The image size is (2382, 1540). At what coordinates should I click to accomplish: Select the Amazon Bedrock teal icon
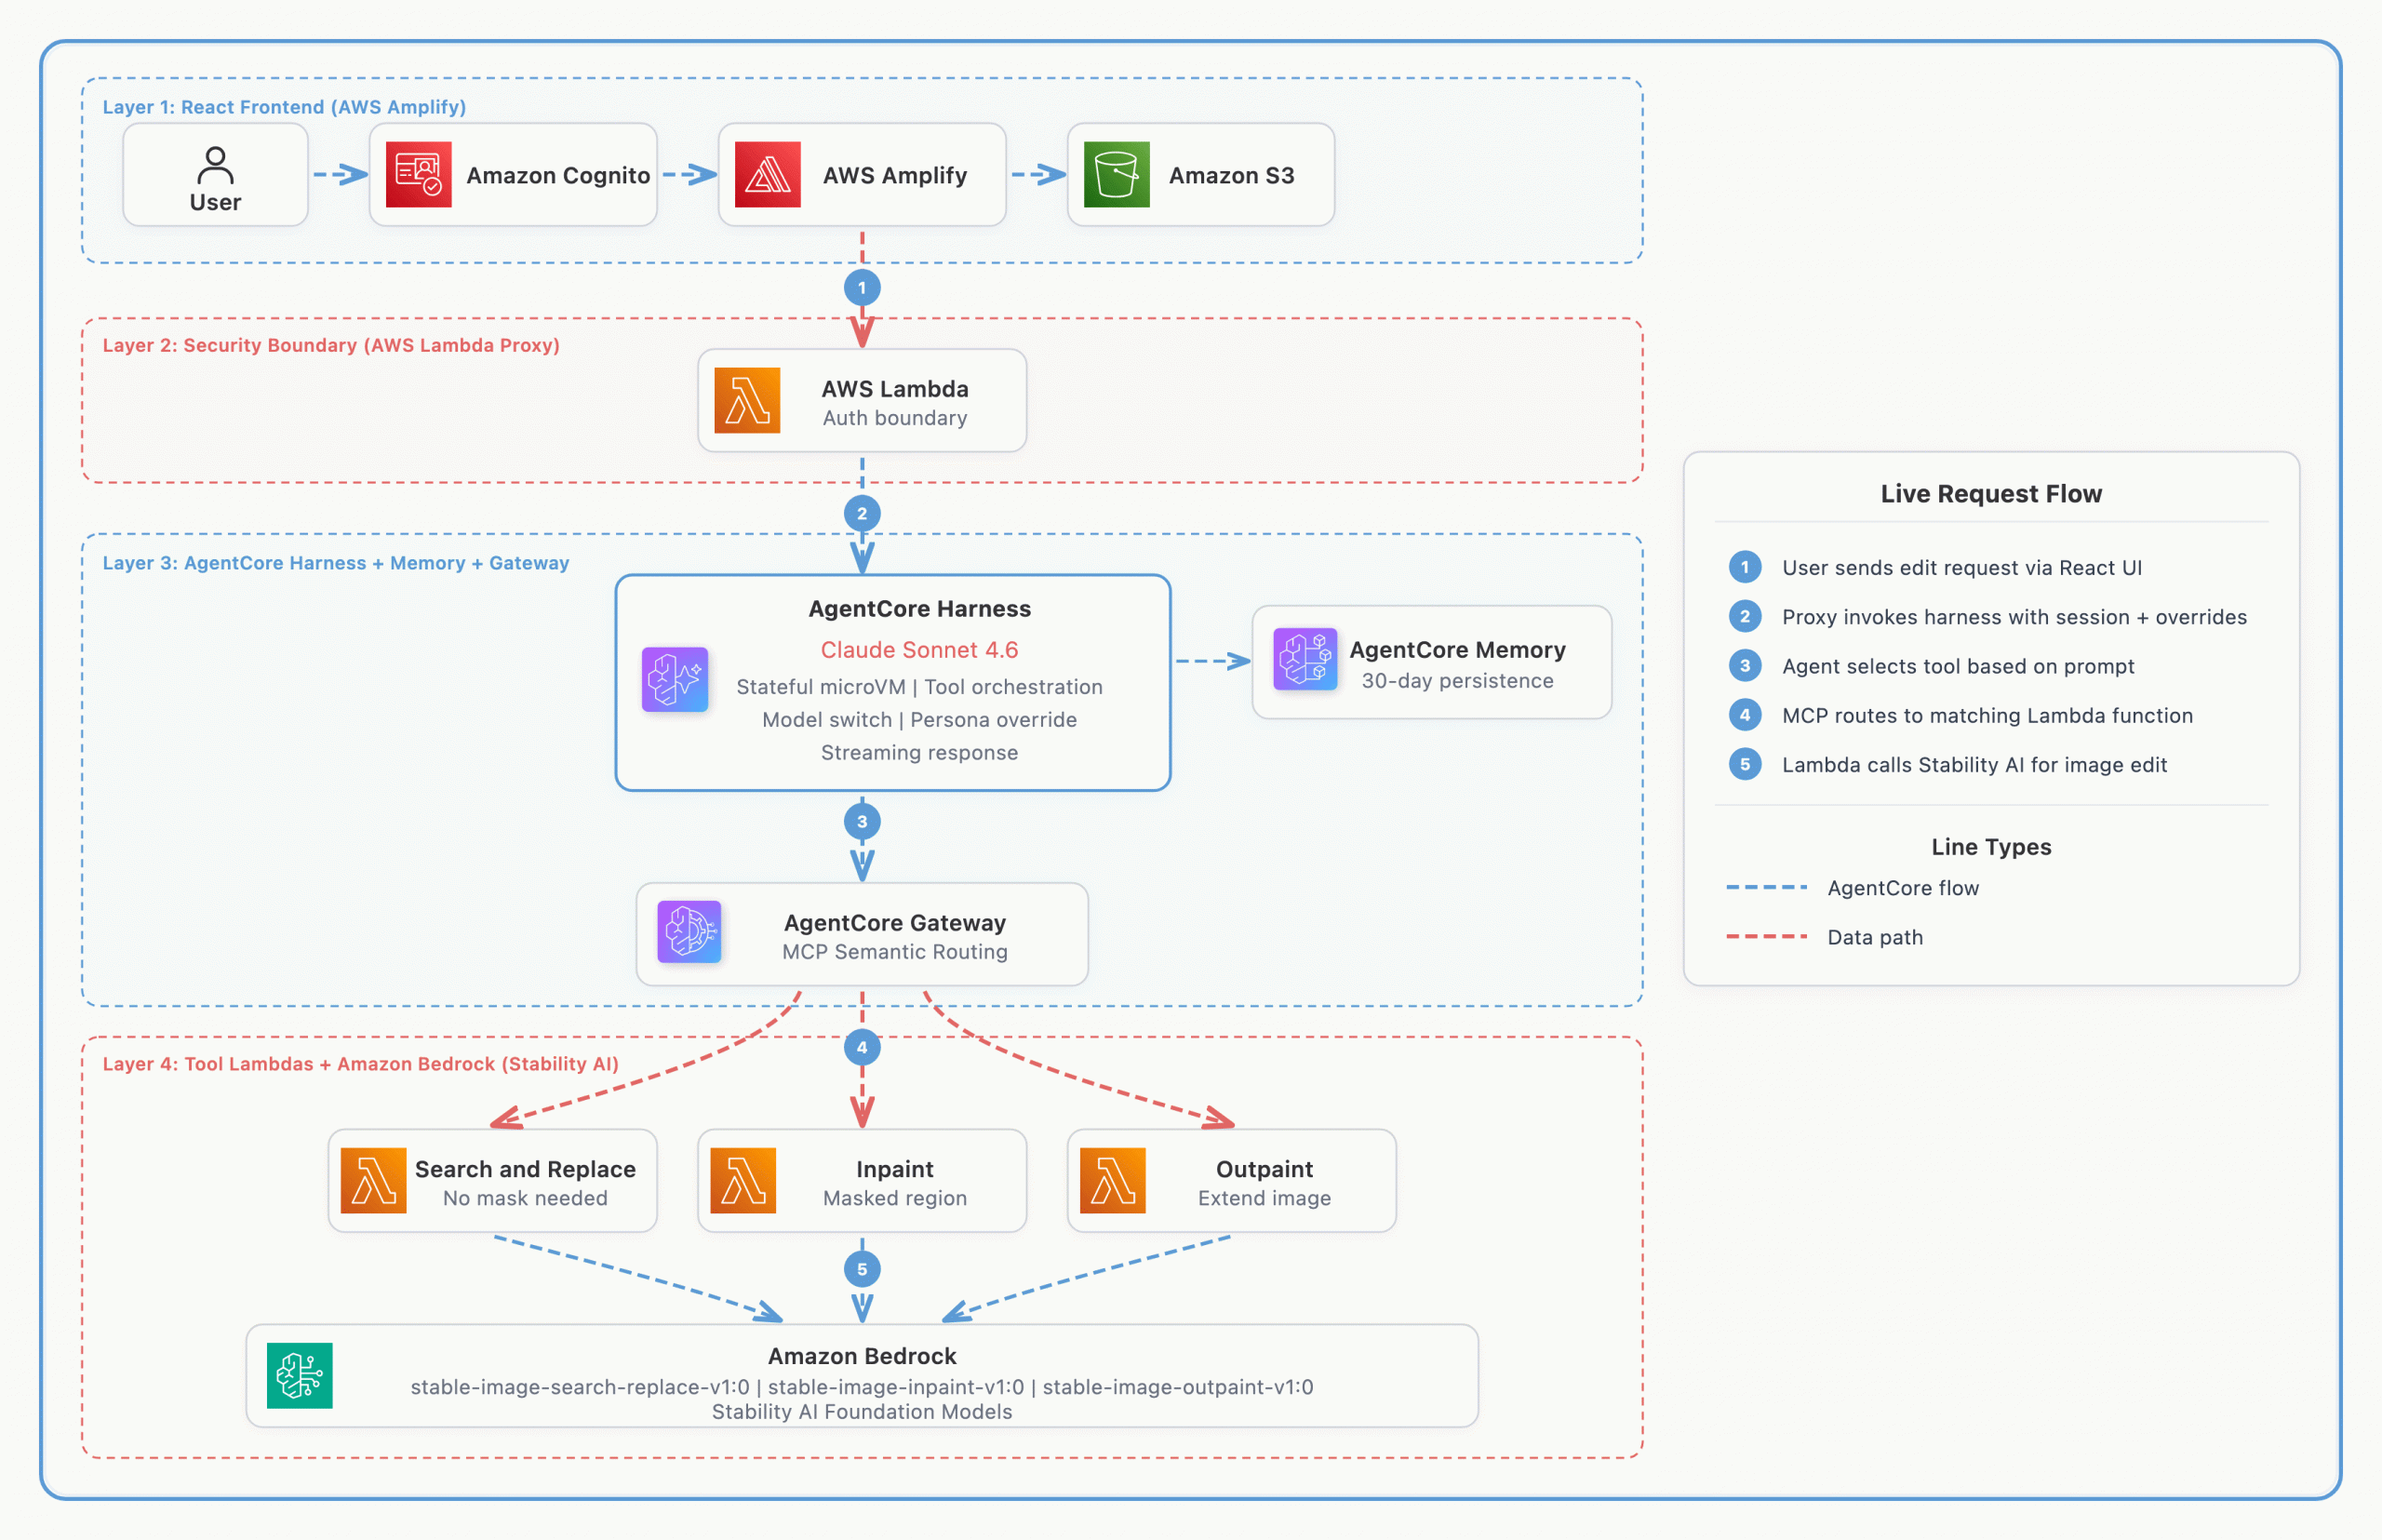coord(299,1375)
